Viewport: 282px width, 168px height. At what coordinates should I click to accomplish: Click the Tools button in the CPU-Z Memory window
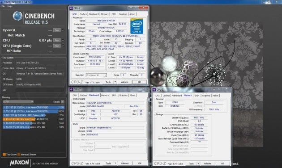(x=191, y=164)
